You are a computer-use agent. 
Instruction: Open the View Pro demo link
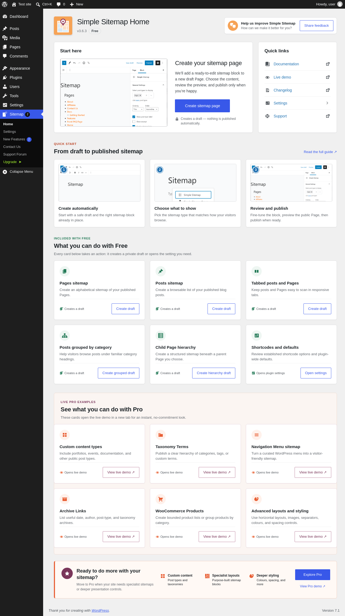pyautogui.click(x=313, y=586)
